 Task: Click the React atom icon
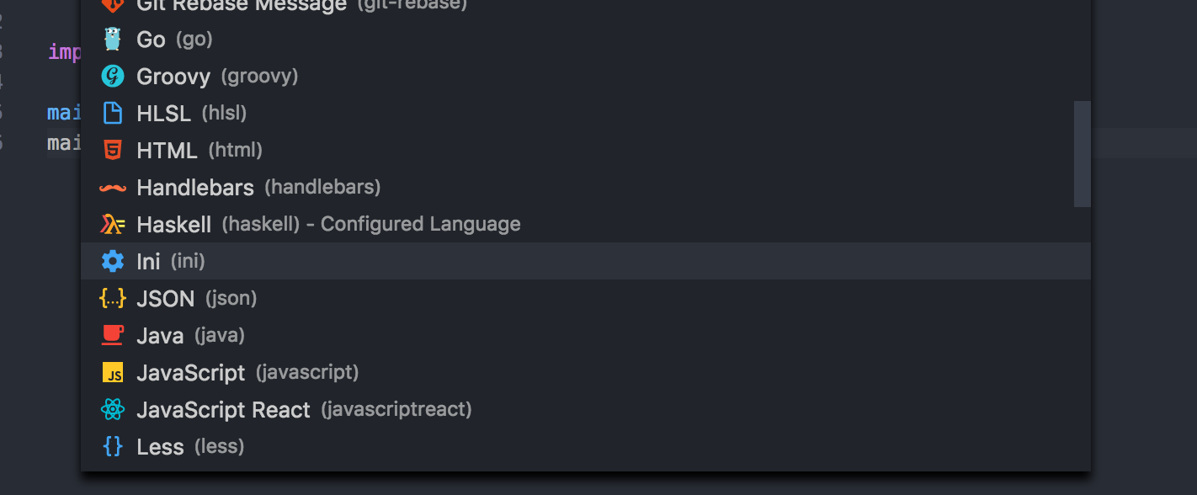tap(112, 409)
